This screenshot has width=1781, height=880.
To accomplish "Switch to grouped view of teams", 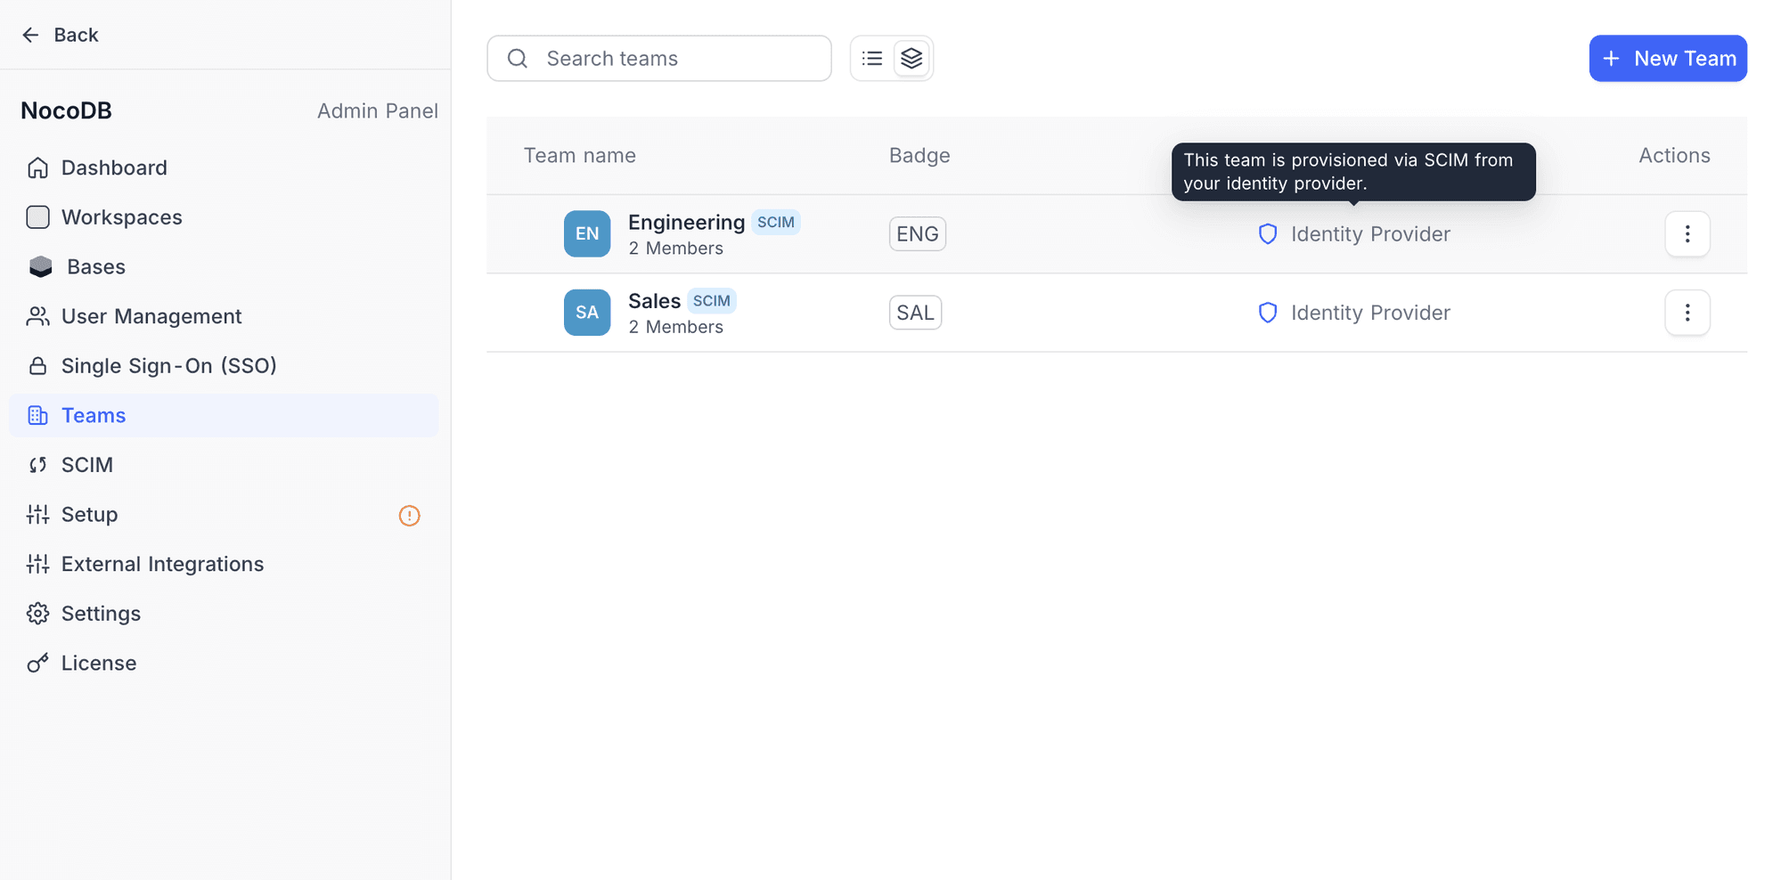I will (x=911, y=58).
